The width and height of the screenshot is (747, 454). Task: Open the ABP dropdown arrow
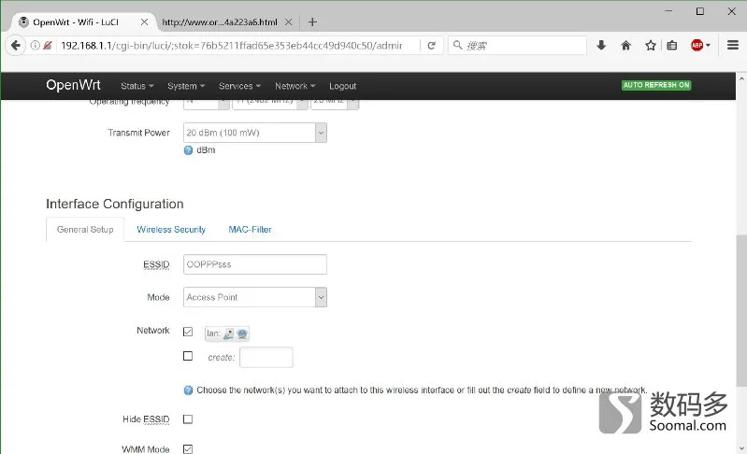coord(708,46)
